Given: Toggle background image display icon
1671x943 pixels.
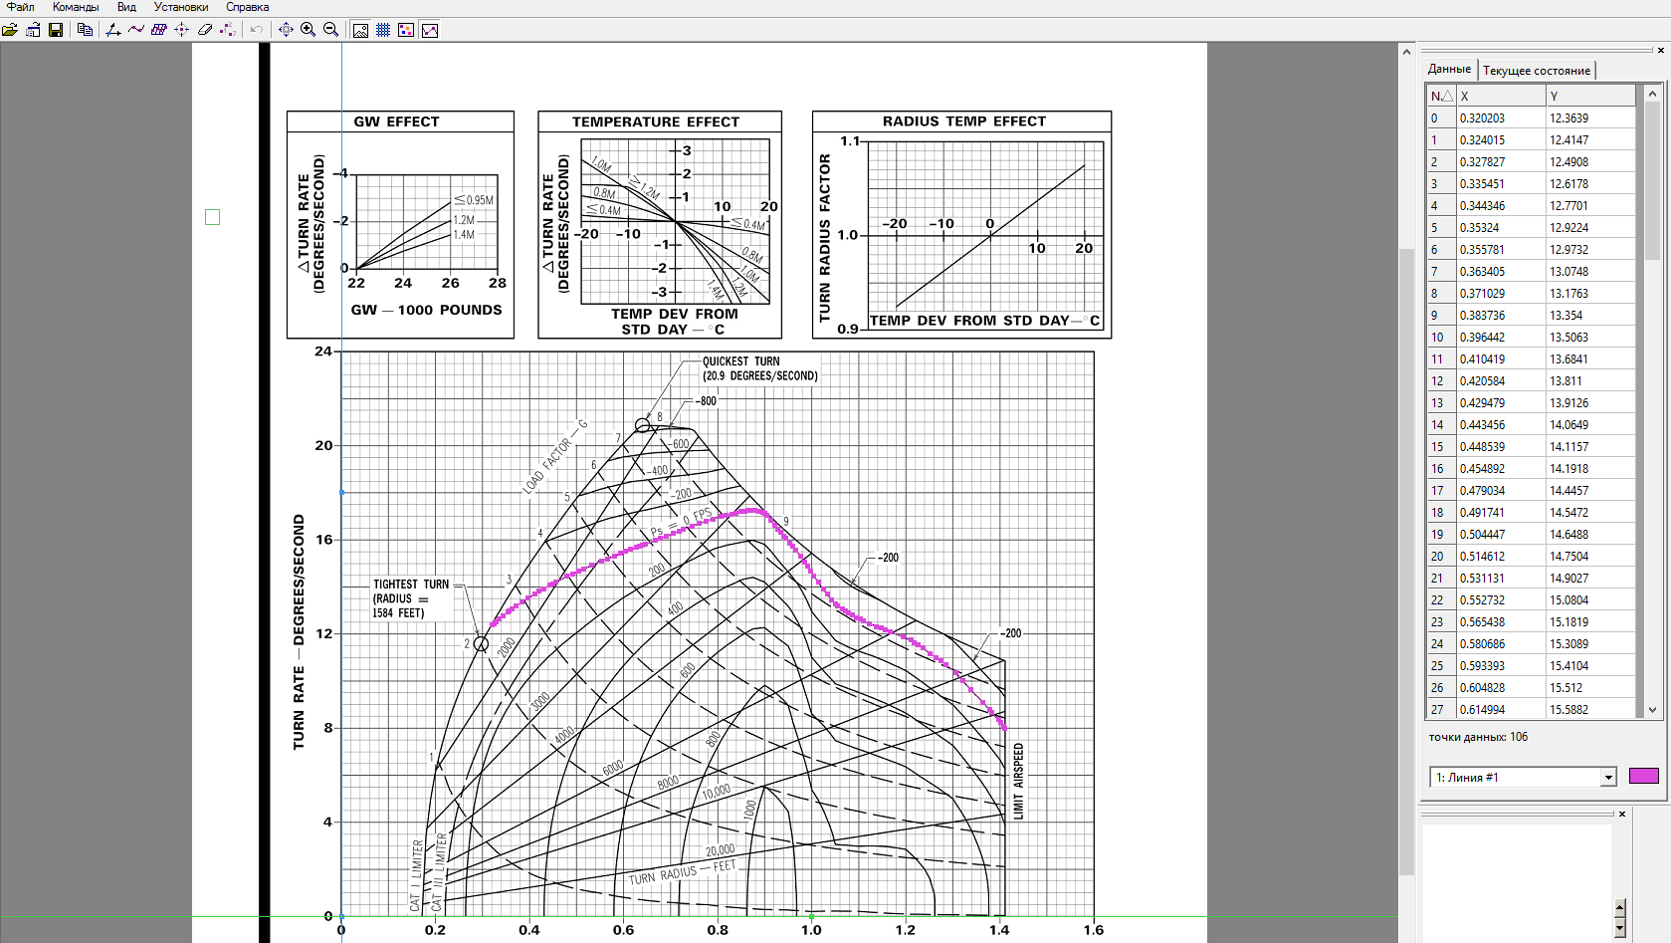Looking at the screenshot, I should click(360, 30).
